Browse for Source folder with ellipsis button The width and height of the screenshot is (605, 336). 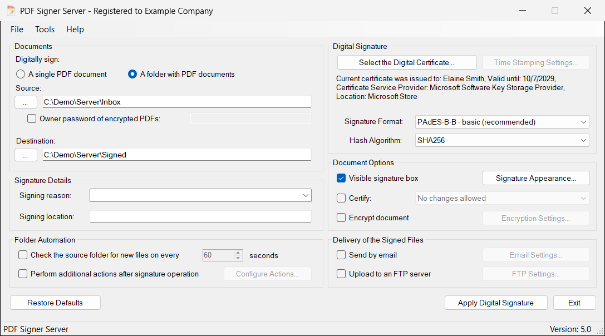pos(26,102)
